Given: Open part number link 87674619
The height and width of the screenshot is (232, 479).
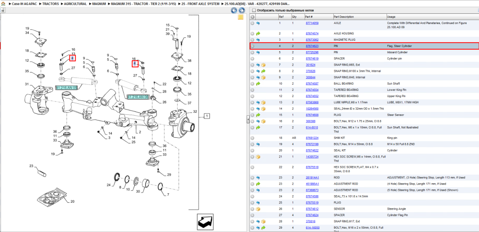Looking at the screenshot, I should 312,59.
